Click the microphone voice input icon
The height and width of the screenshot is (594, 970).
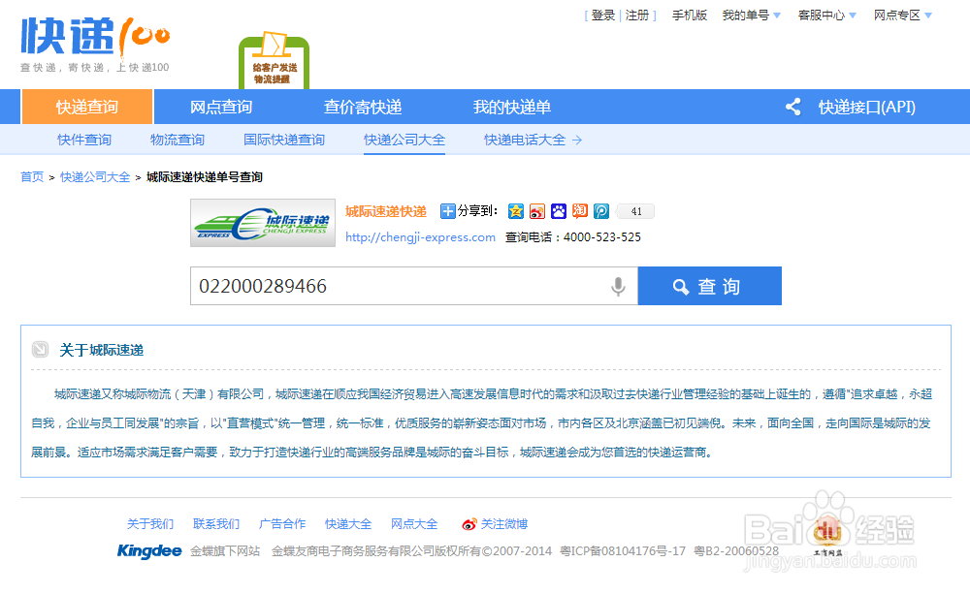pyautogui.click(x=617, y=286)
